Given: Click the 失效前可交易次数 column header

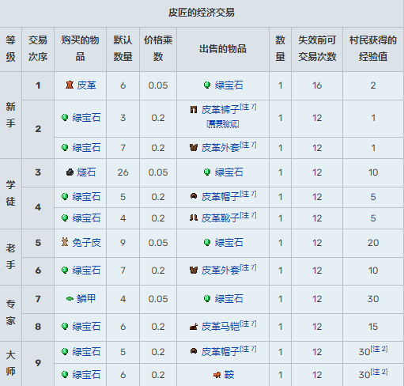Looking at the screenshot, I should [317, 48].
